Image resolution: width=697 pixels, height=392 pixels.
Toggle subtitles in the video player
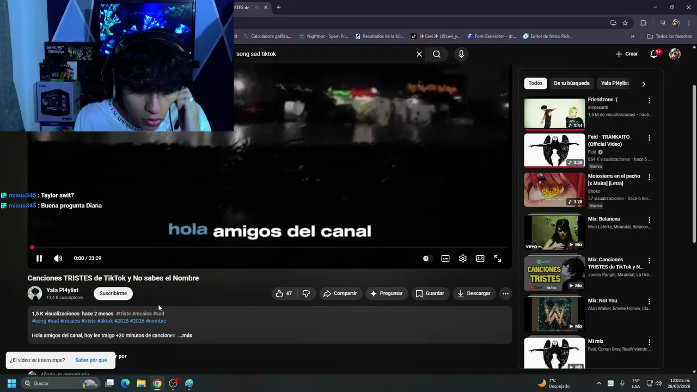pyautogui.click(x=445, y=259)
